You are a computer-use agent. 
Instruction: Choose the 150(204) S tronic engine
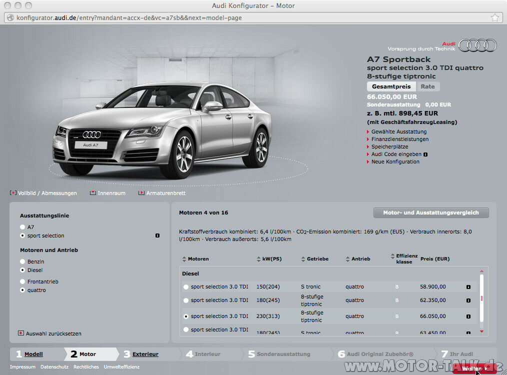(185, 287)
